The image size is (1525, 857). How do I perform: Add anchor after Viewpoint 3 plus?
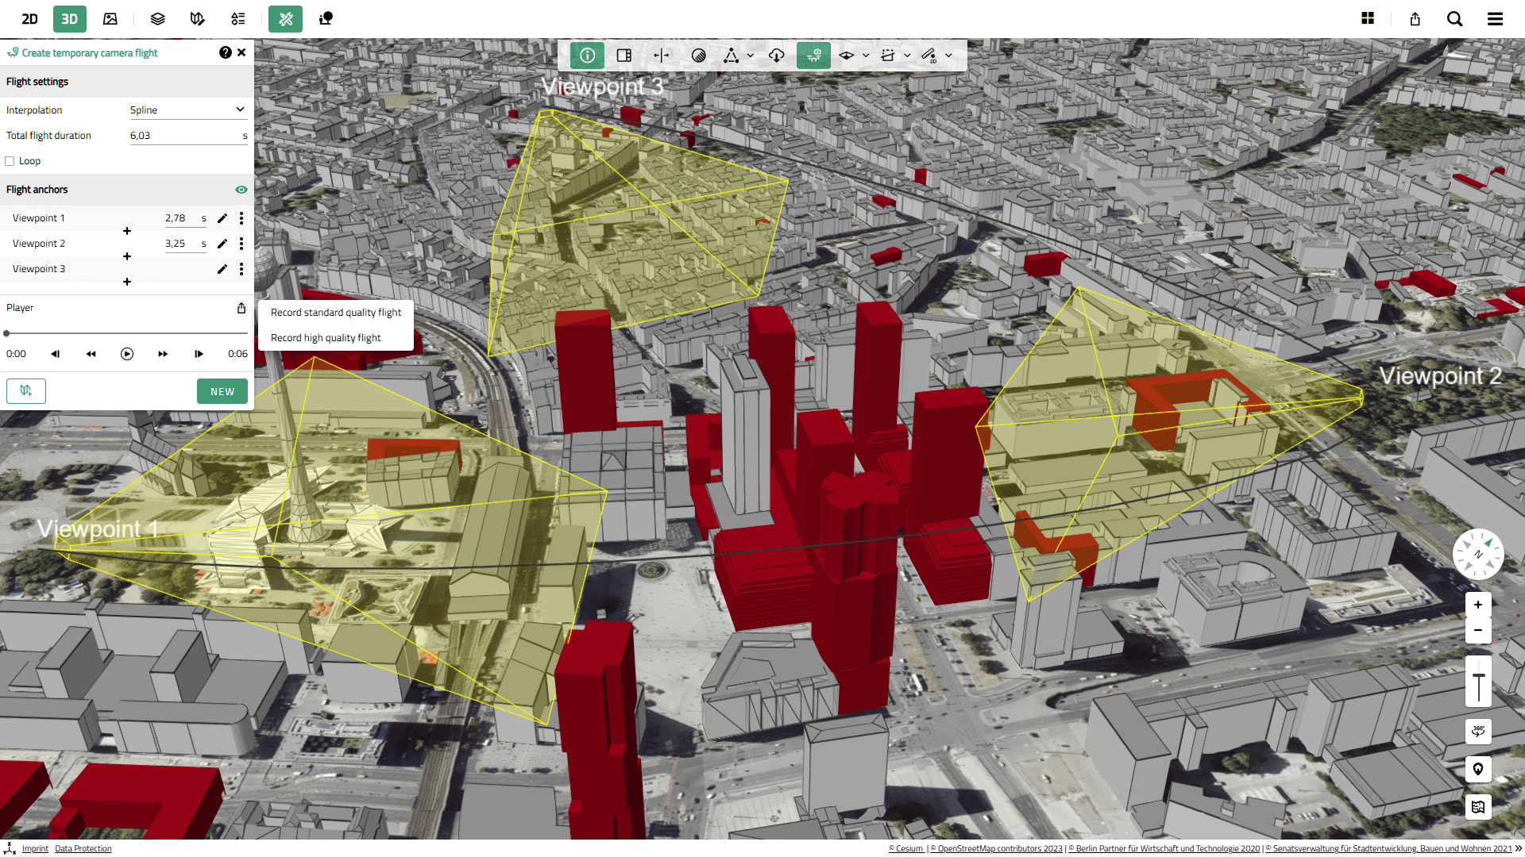127,282
